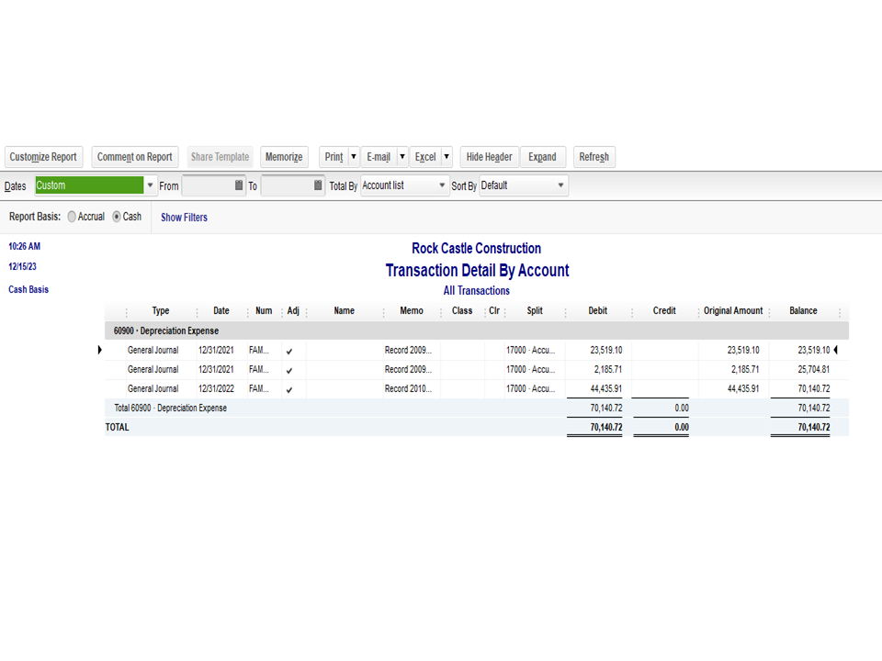Click the All Transactions subtitle

(x=477, y=291)
